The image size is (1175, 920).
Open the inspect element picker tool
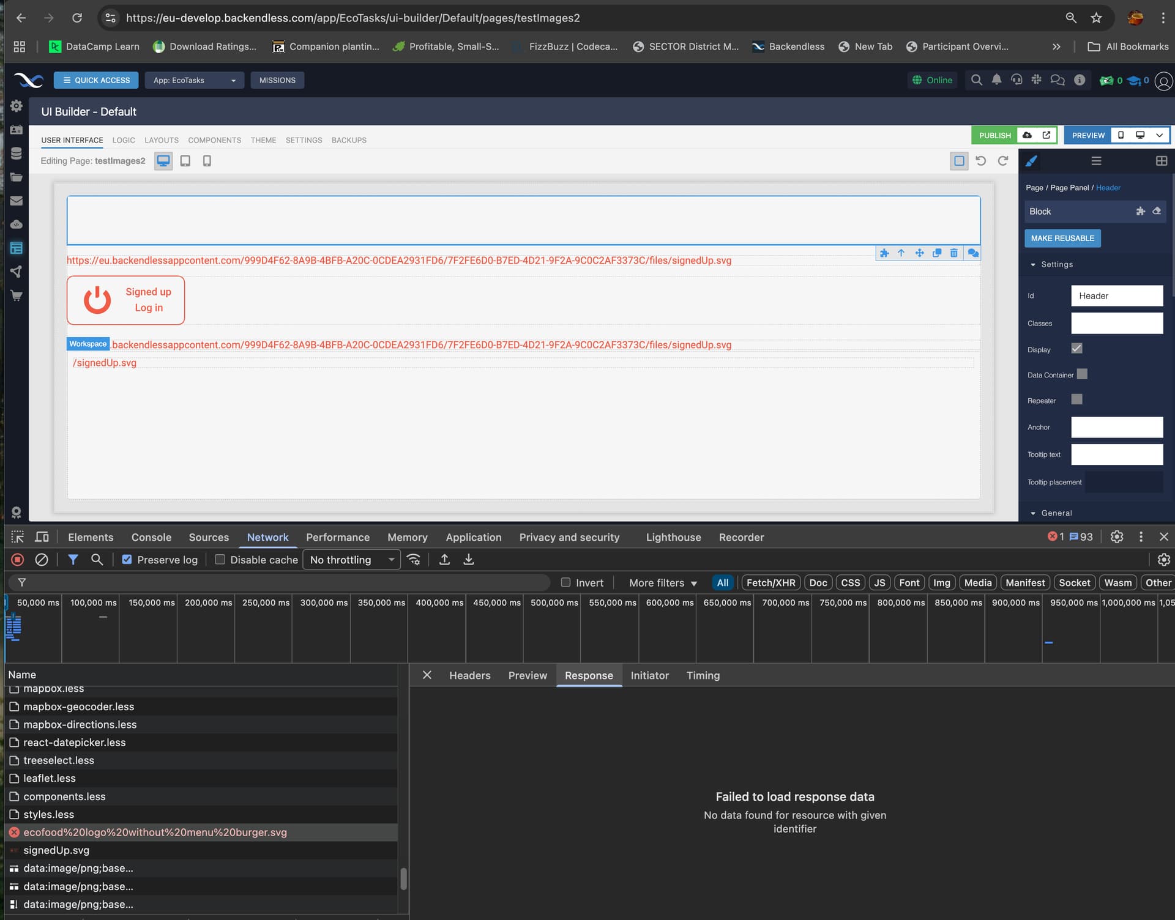pos(18,537)
